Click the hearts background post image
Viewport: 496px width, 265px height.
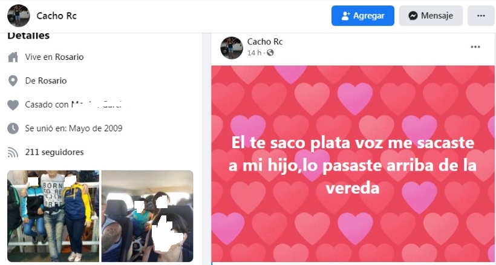353,163
